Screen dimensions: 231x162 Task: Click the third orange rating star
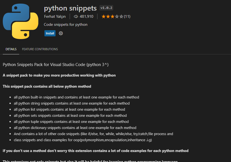(112, 16)
